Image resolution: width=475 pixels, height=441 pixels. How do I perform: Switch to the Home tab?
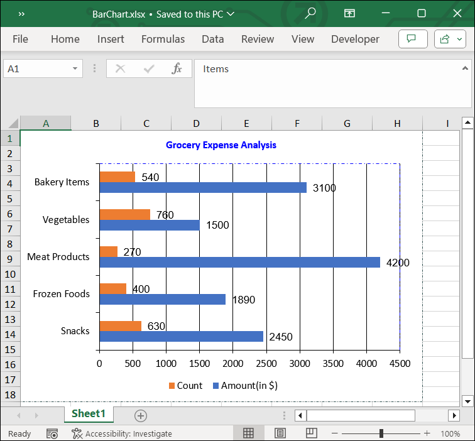[x=65, y=39]
